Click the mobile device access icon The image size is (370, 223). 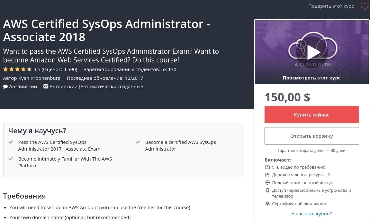[267, 190]
